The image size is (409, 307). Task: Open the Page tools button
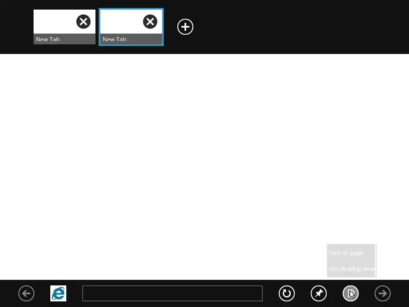351,293
